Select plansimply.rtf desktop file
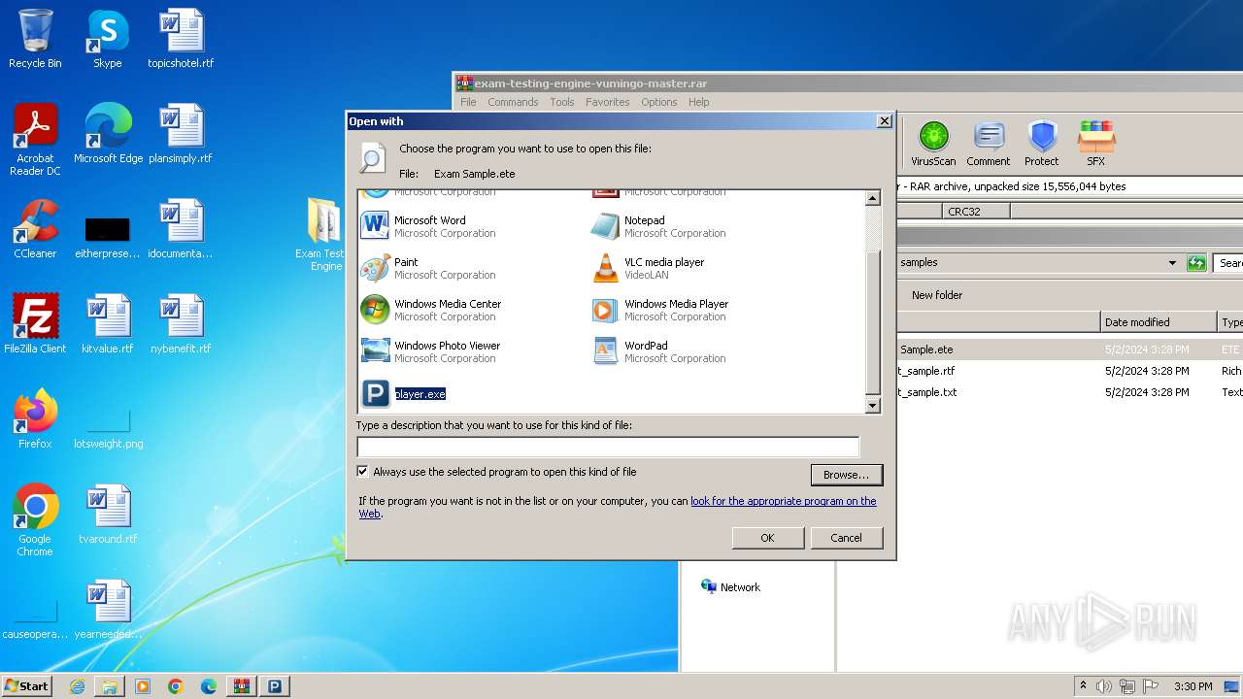The width and height of the screenshot is (1243, 699). [x=181, y=134]
